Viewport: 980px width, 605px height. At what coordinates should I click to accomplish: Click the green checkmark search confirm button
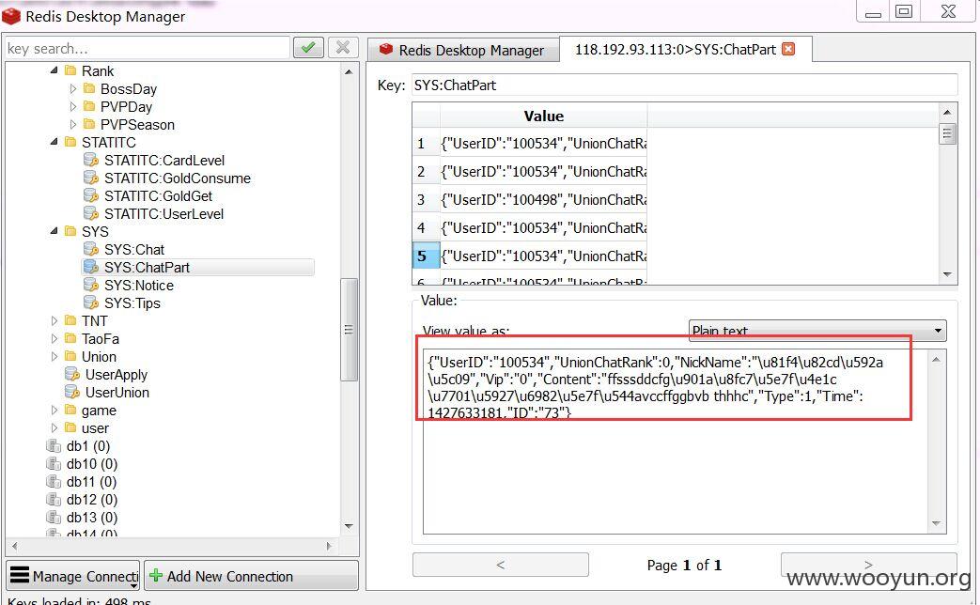pyautogui.click(x=308, y=48)
